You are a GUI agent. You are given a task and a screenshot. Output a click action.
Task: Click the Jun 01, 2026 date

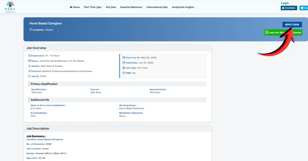[146, 63]
